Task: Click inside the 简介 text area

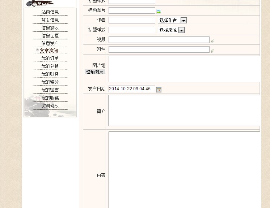Action: [x=184, y=110]
